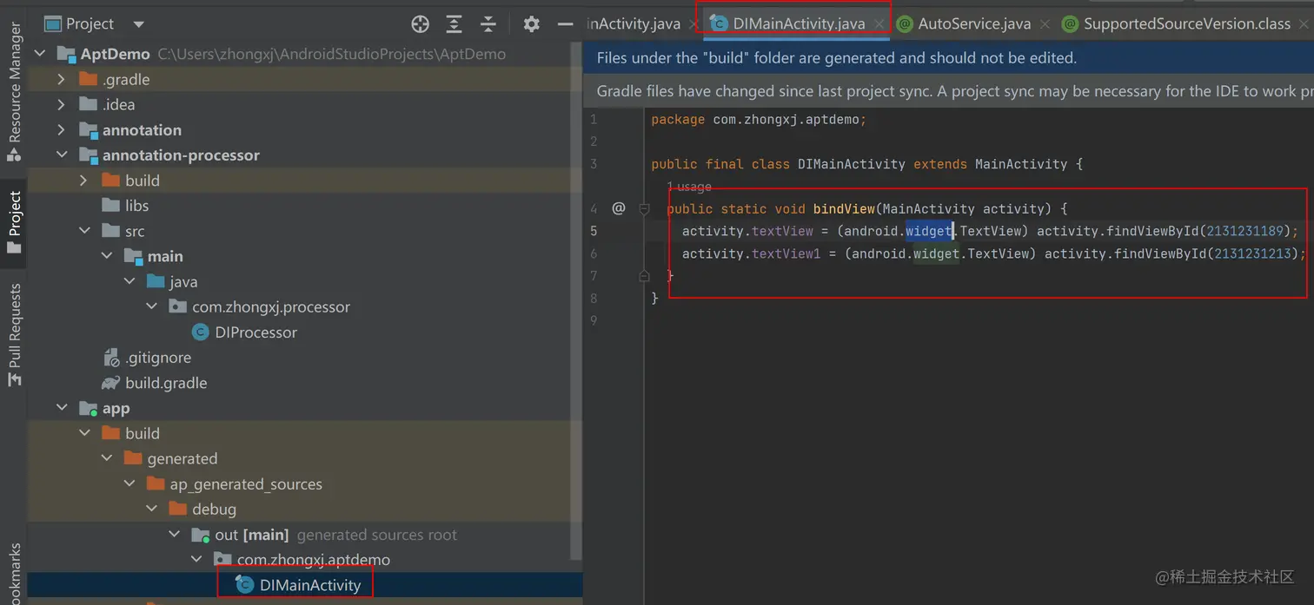Collapse the AptDemo root project node
Viewport: 1314px width, 605px height.
pos(40,54)
